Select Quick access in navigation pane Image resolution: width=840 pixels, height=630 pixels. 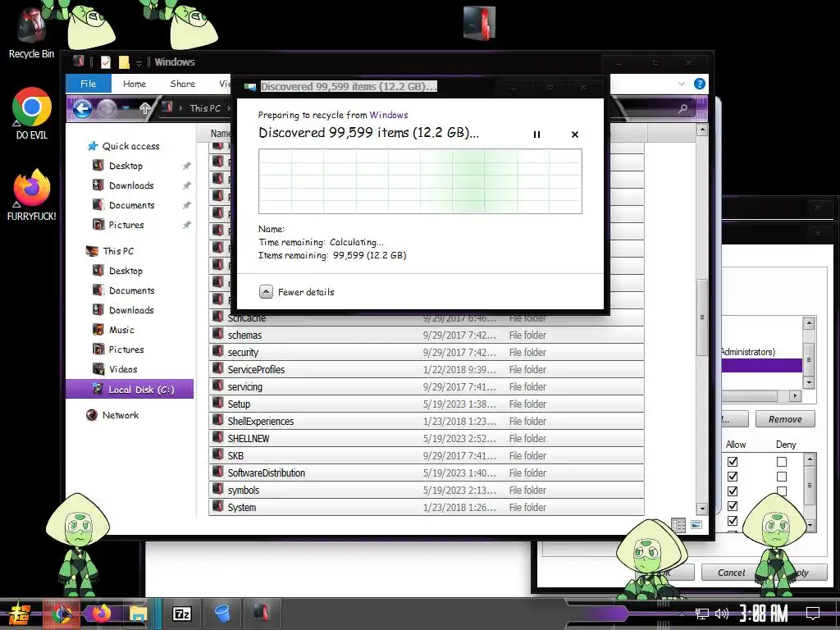point(124,146)
